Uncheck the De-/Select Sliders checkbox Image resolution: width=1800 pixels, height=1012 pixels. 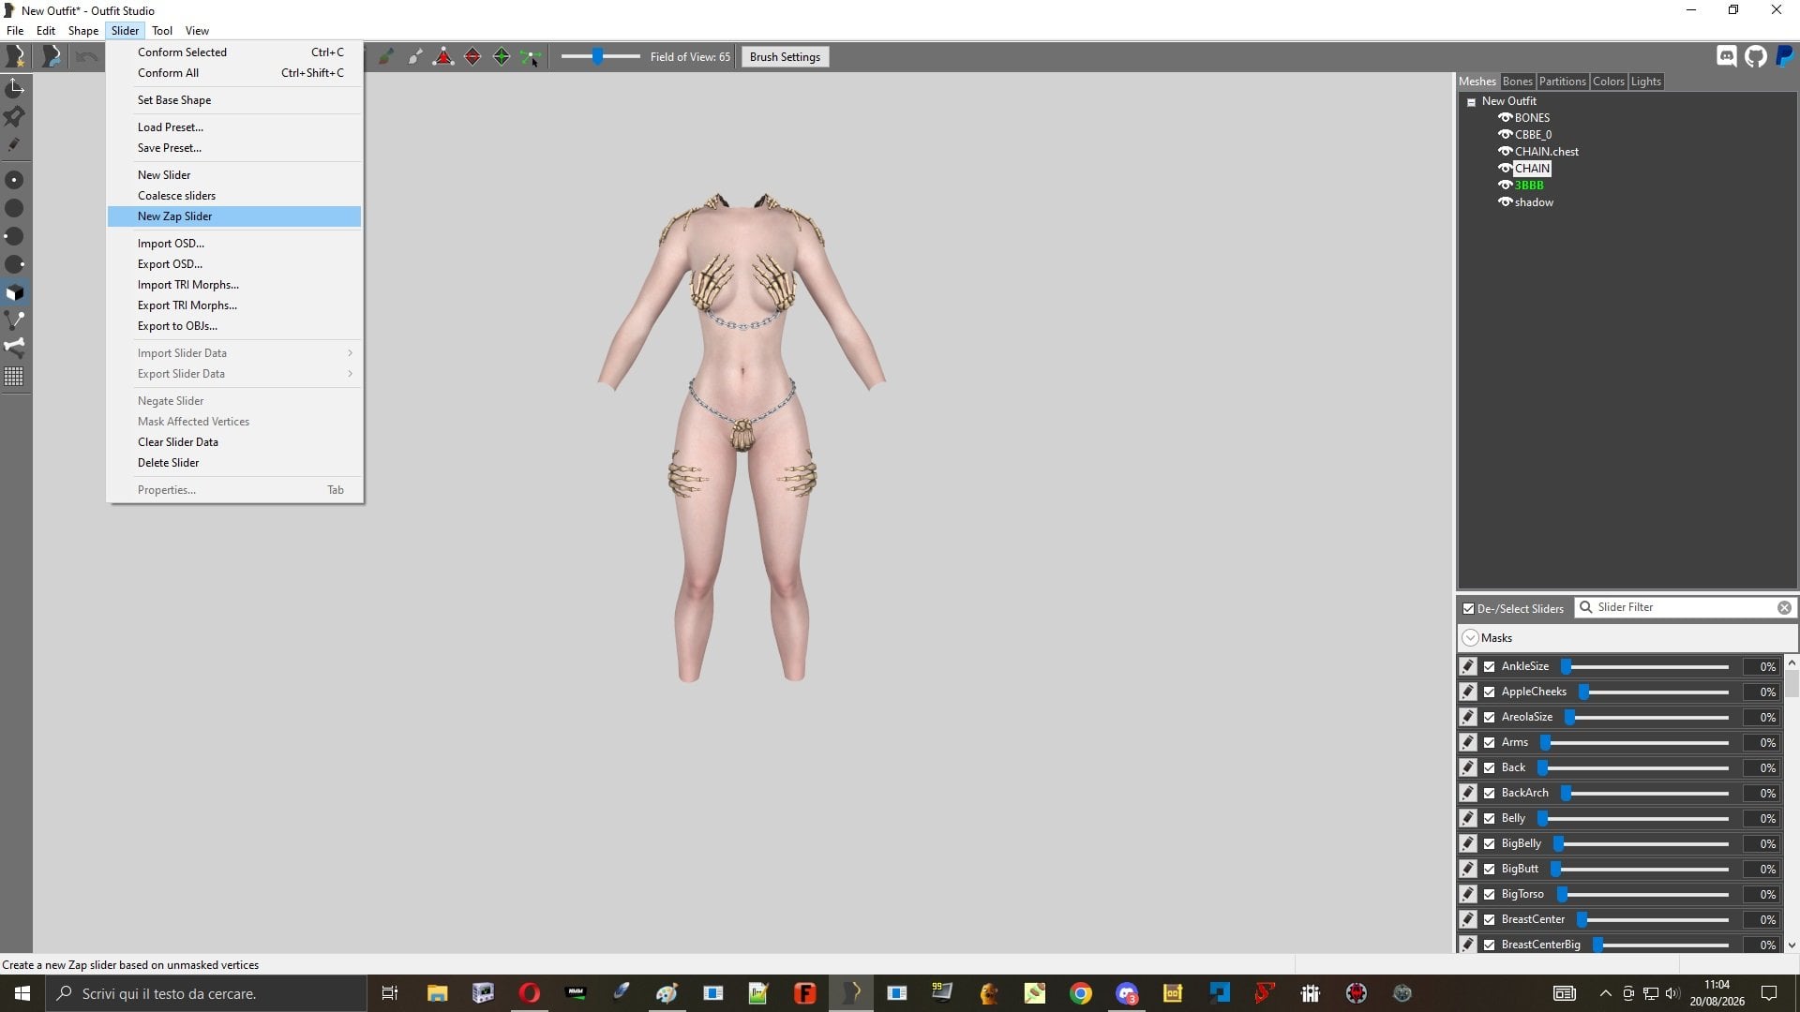click(x=1468, y=609)
